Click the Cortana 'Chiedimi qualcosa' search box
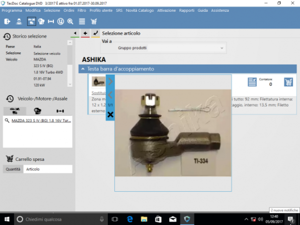This screenshot has width=300, height=225. tap(61, 219)
